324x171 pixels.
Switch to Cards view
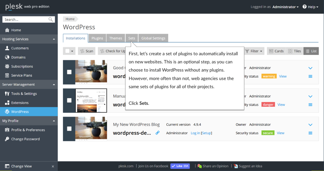coord(276,51)
